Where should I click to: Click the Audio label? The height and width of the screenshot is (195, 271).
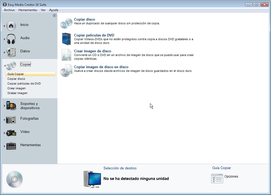(25, 38)
